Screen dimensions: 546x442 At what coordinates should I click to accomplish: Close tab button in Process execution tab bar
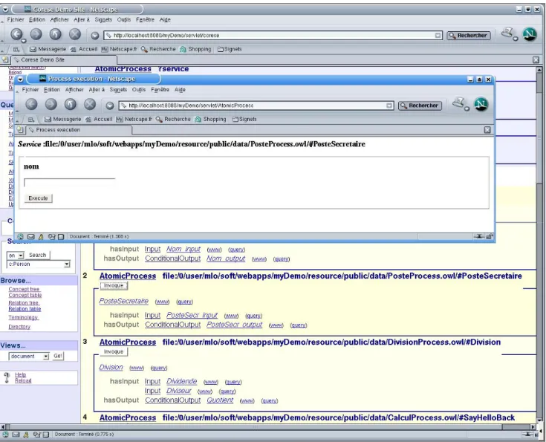tap(487, 130)
